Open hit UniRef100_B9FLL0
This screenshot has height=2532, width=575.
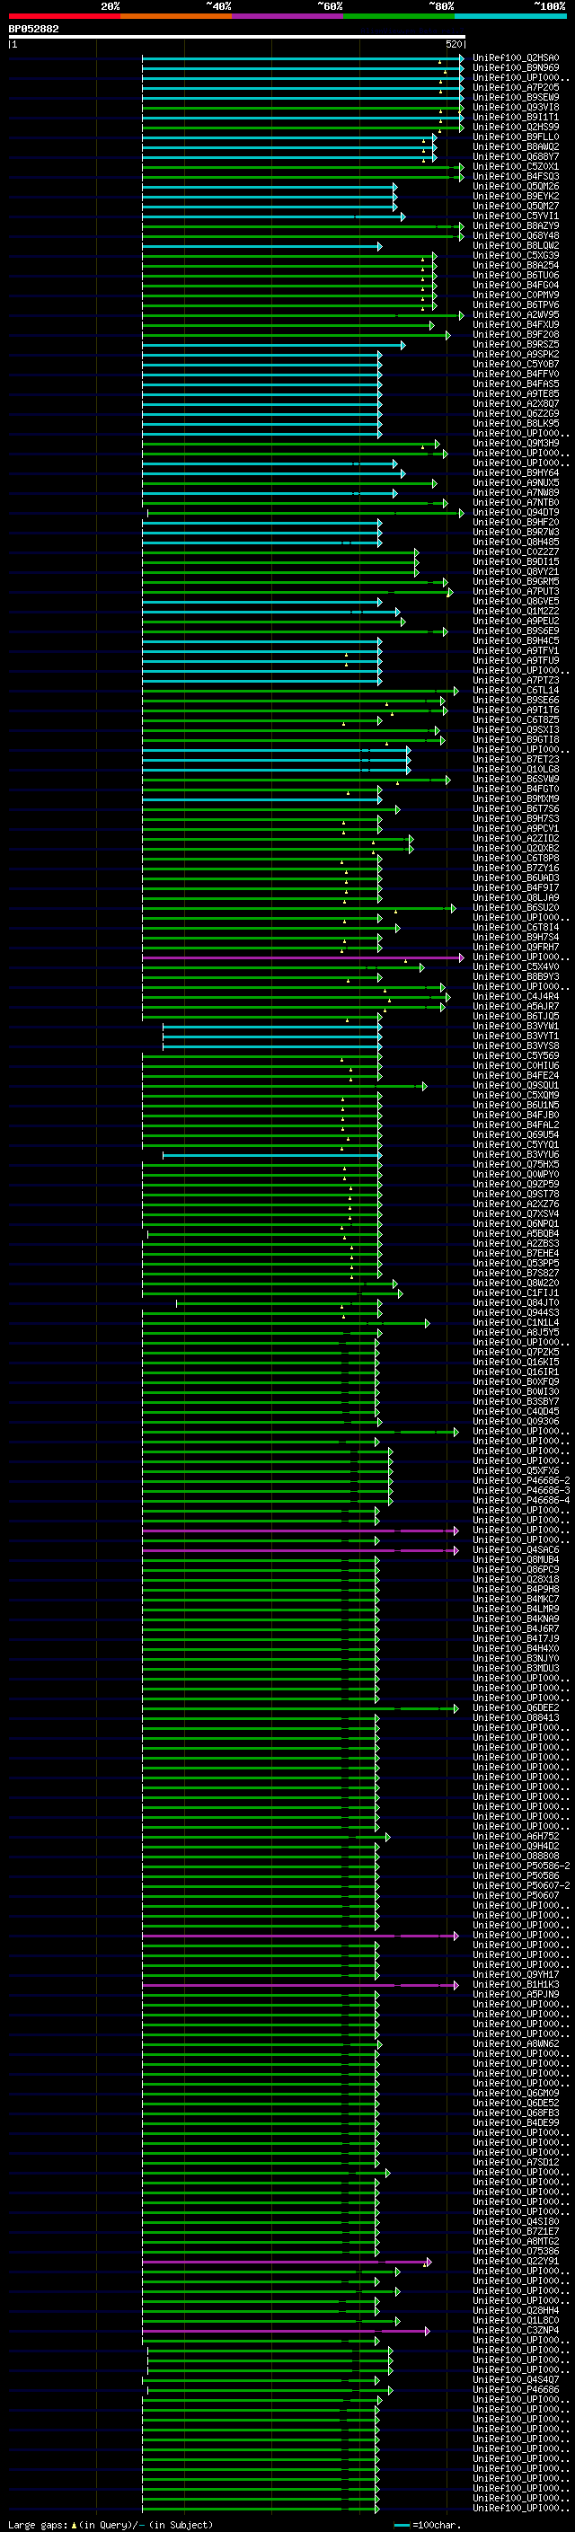516,137
